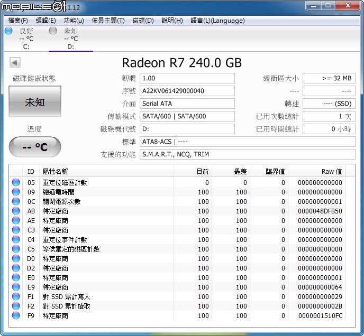
Task: Open the 功能(u) menu
Action: tap(74, 21)
